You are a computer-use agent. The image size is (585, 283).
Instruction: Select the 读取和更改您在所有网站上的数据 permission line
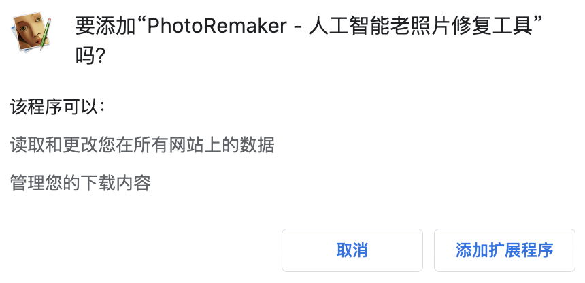point(142,145)
